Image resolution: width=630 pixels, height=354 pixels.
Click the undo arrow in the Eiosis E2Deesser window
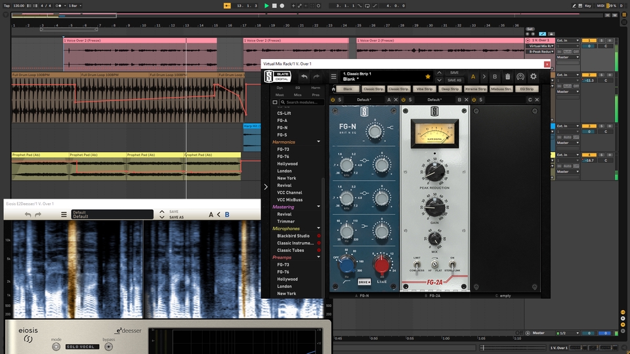pyautogui.click(x=28, y=215)
